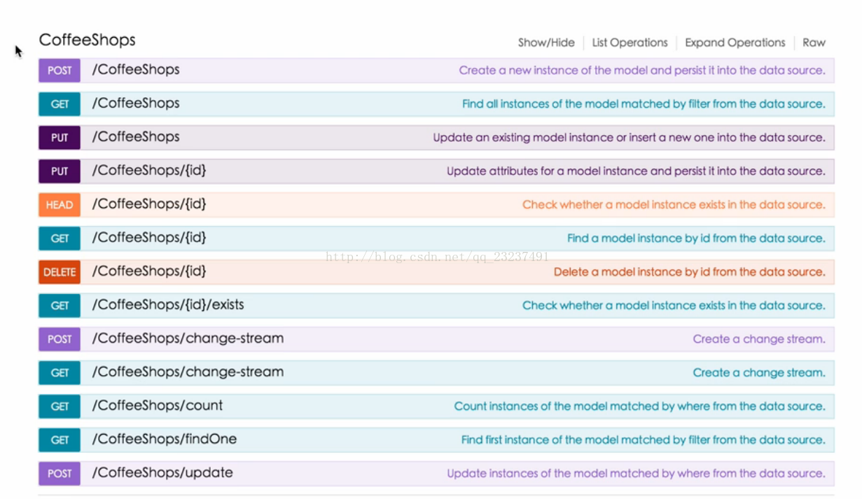This screenshot has height=499, width=862.
Task: Click GET badge for /CoffeeShops/findOne
Action: [x=60, y=440]
